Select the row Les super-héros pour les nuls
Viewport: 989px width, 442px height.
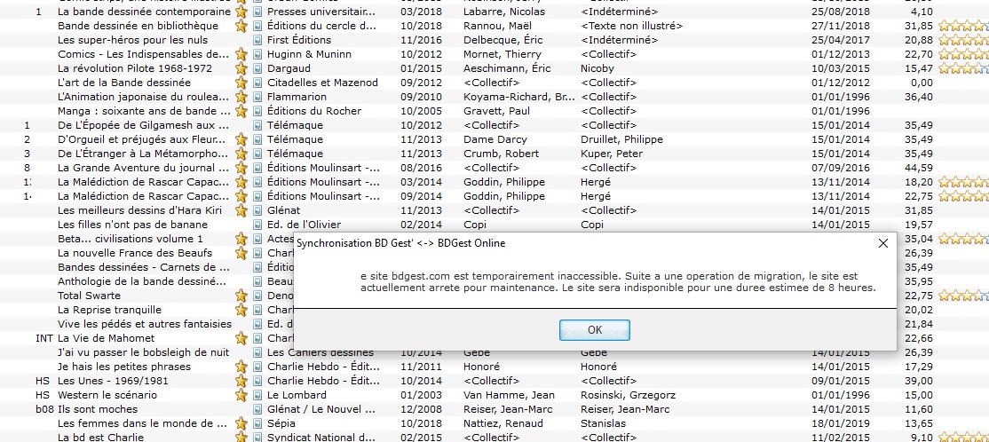pos(132,40)
